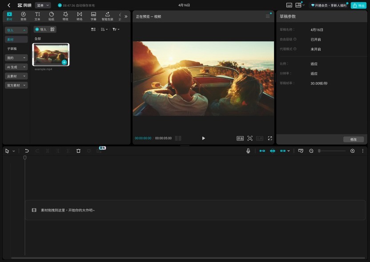Toggle the 原画 original quality button in preview
Viewport: 370px width, 262px height.
coord(240,139)
